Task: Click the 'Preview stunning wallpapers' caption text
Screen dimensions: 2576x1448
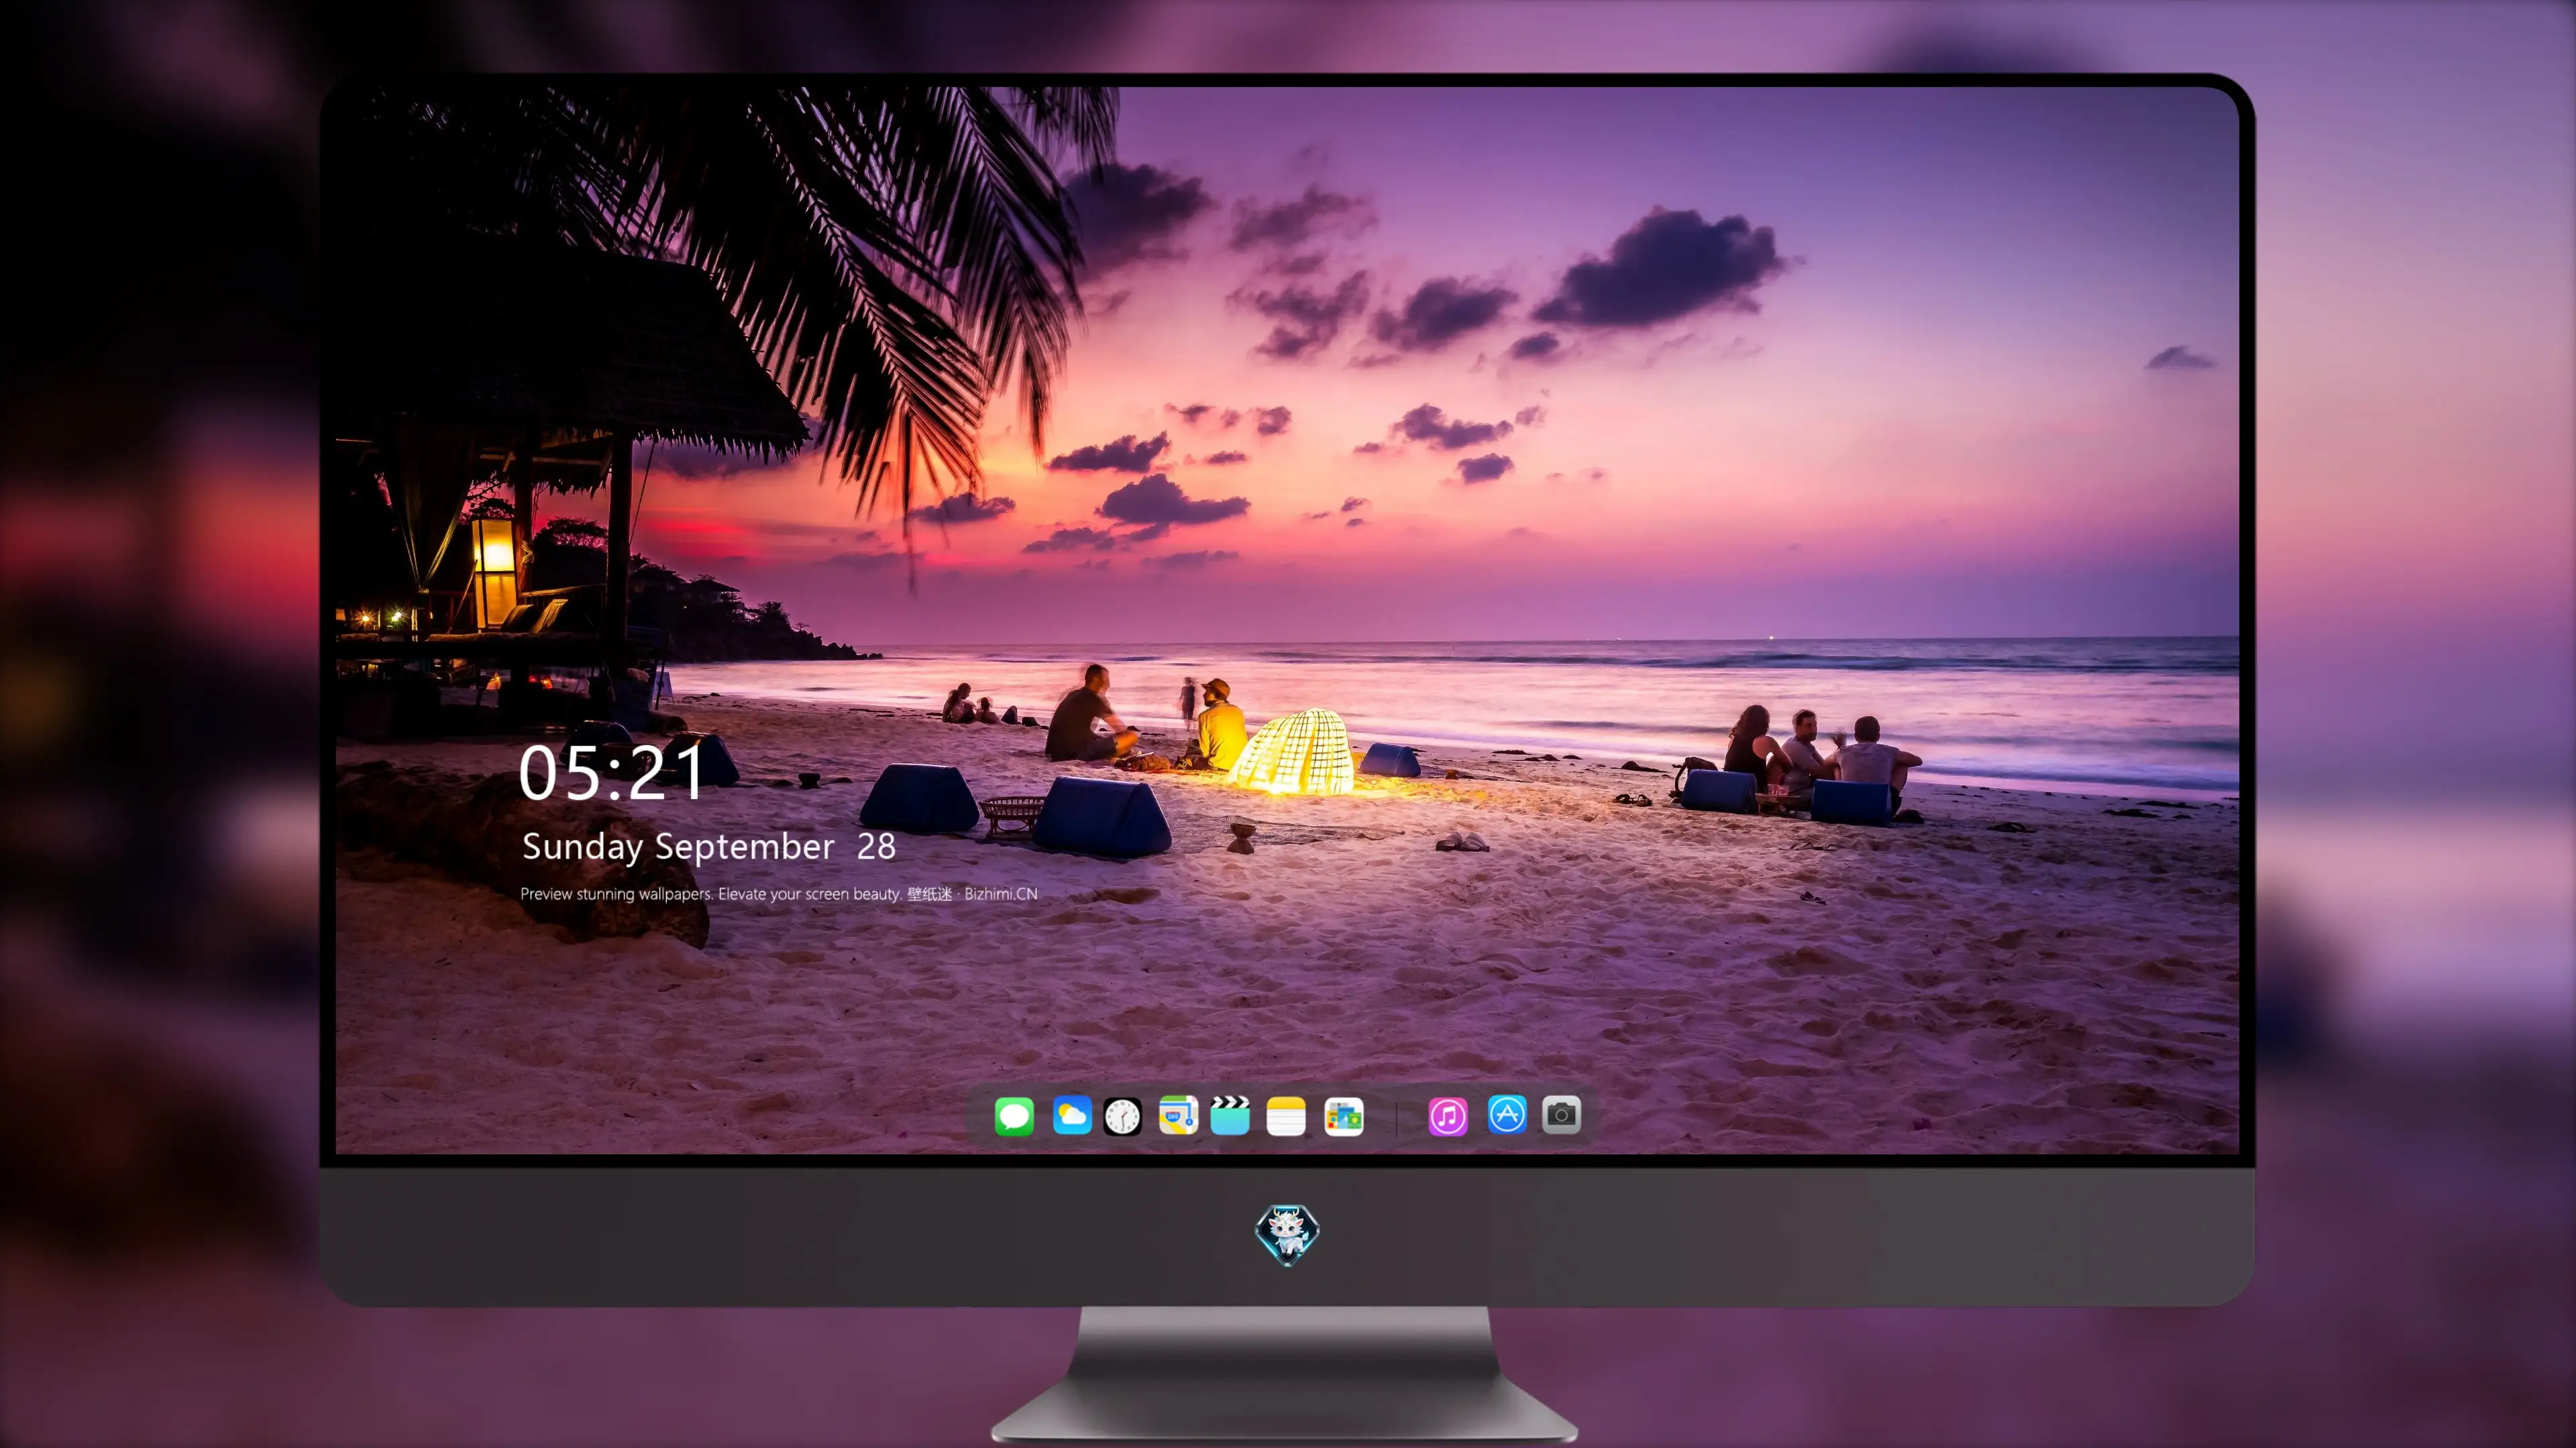Action: (779, 894)
